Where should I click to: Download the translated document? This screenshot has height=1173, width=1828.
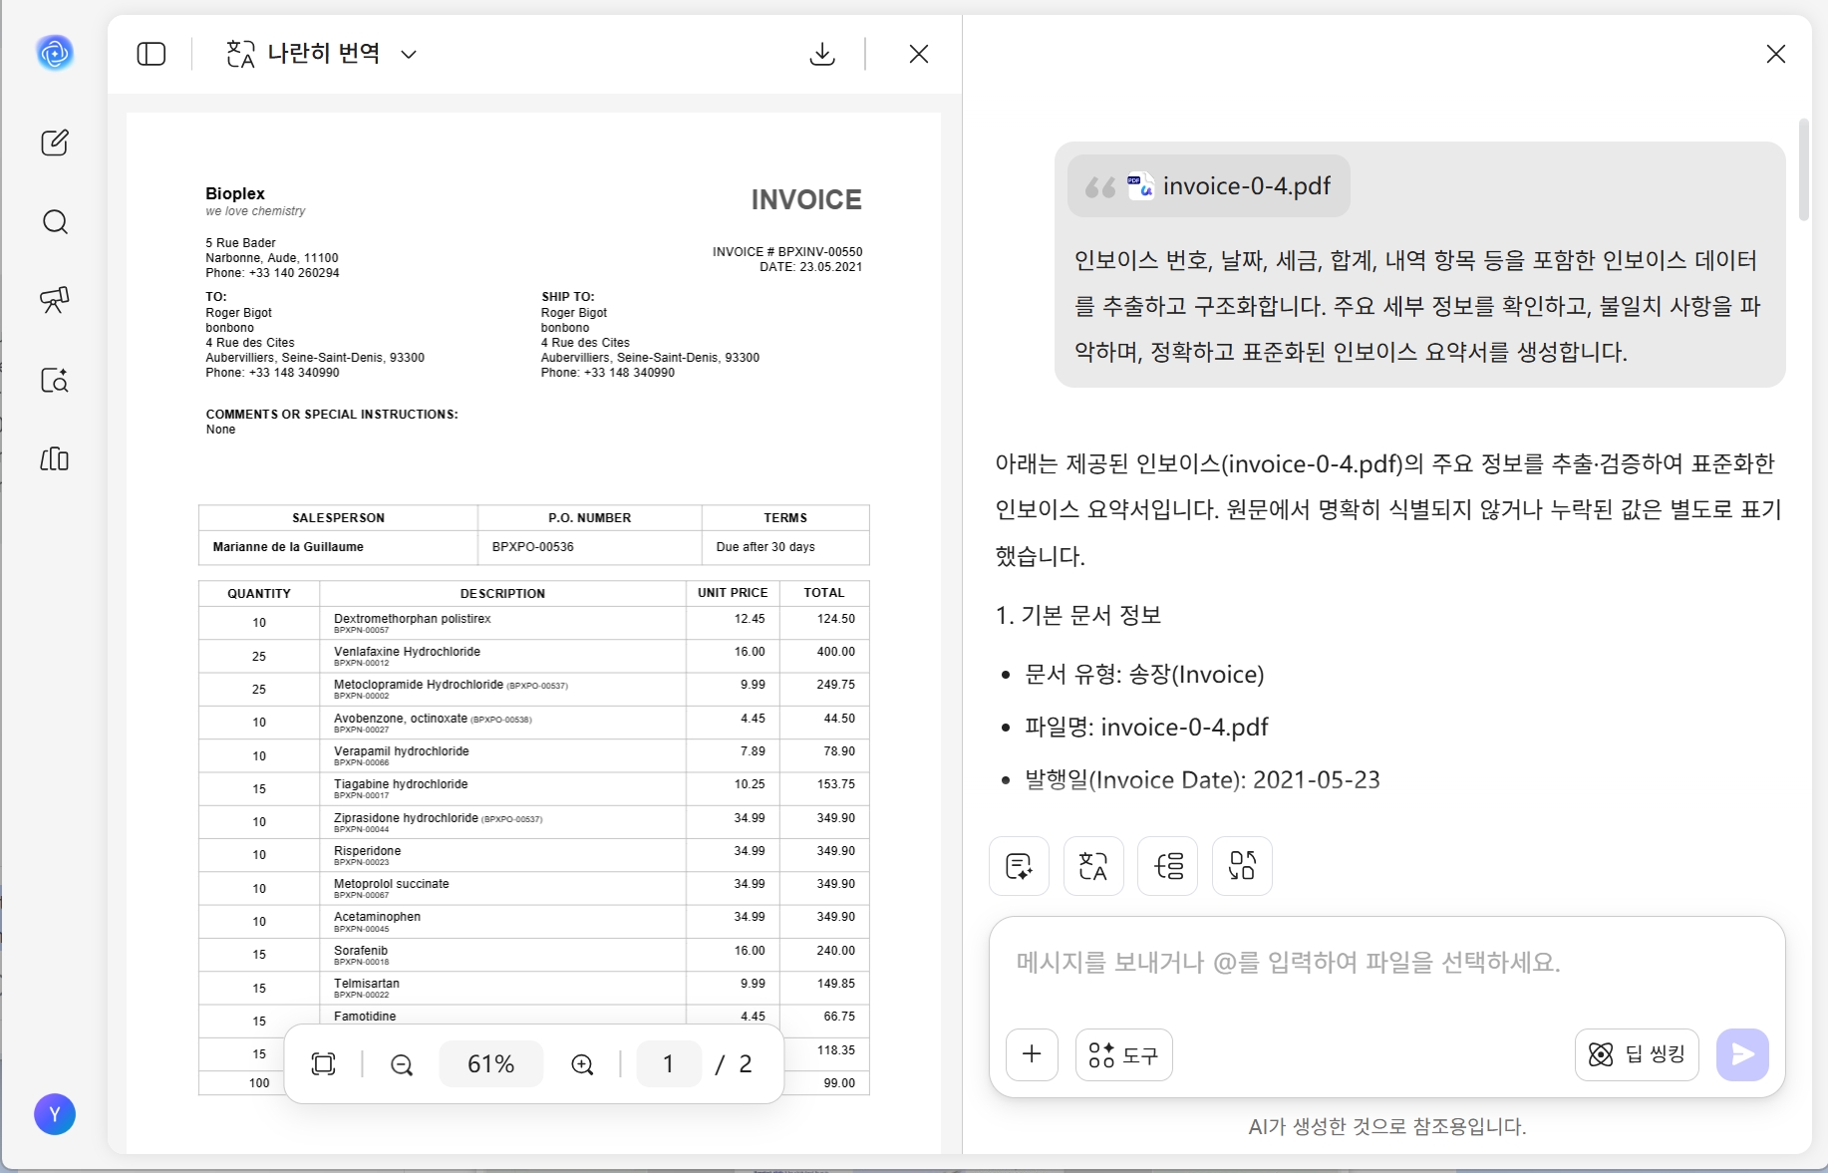(x=822, y=54)
